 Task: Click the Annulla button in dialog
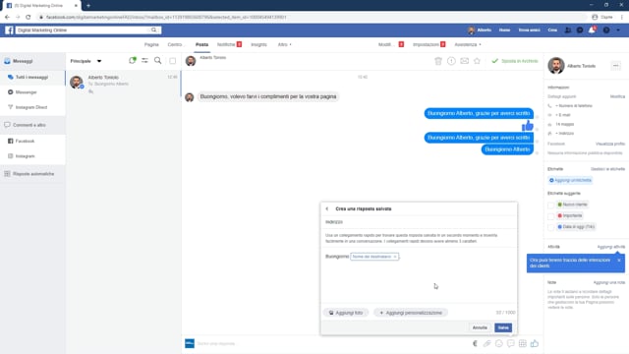click(480, 327)
